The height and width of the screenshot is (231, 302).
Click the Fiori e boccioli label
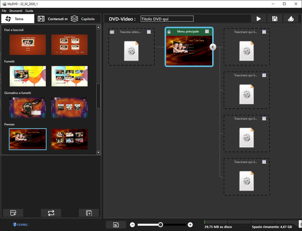pos(14,30)
